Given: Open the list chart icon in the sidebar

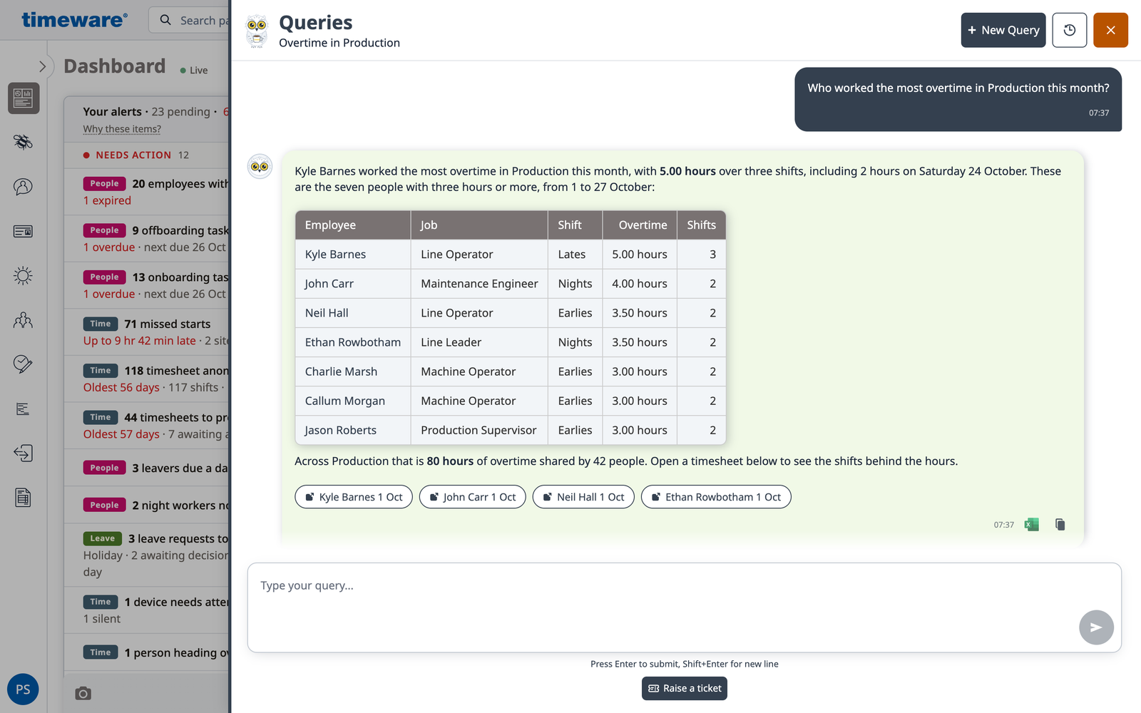Looking at the screenshot, I should (24, 409).
